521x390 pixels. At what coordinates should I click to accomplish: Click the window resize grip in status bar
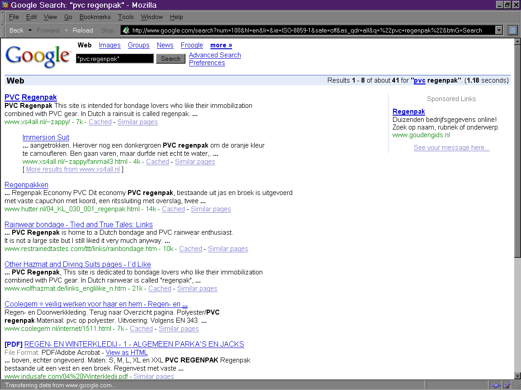pyautogui.click(x=517, y=385)
